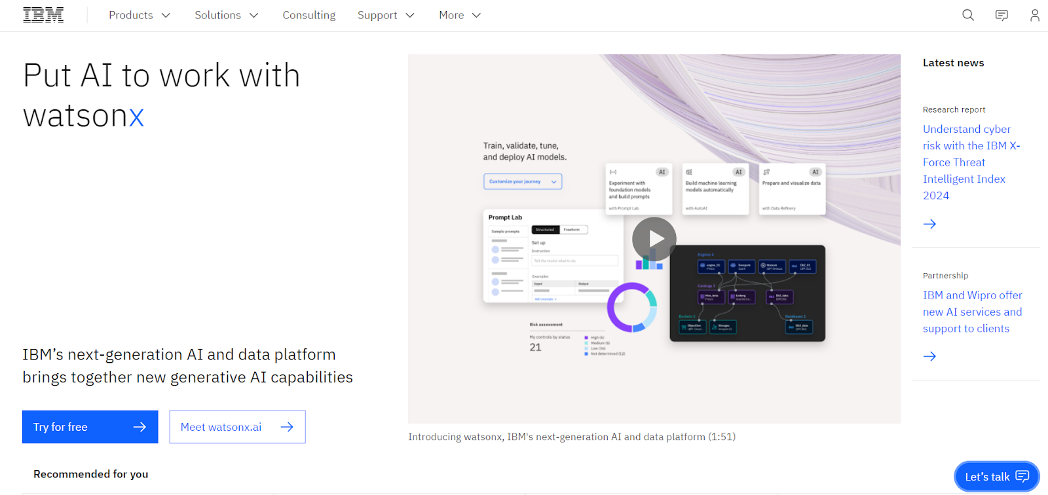Viewport: 1048px width, 495px height.
Task: Click the Put AI to work headline
Action: [162, 96]
